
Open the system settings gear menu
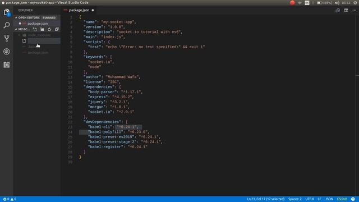click(x=355, y=3)
